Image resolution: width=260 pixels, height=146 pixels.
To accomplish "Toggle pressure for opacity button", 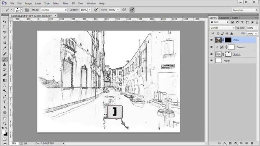I will 96,10.
